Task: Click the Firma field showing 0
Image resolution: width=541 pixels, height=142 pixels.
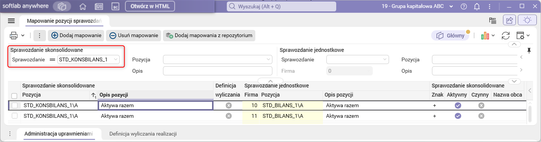Action: click(x=349, y=71)
